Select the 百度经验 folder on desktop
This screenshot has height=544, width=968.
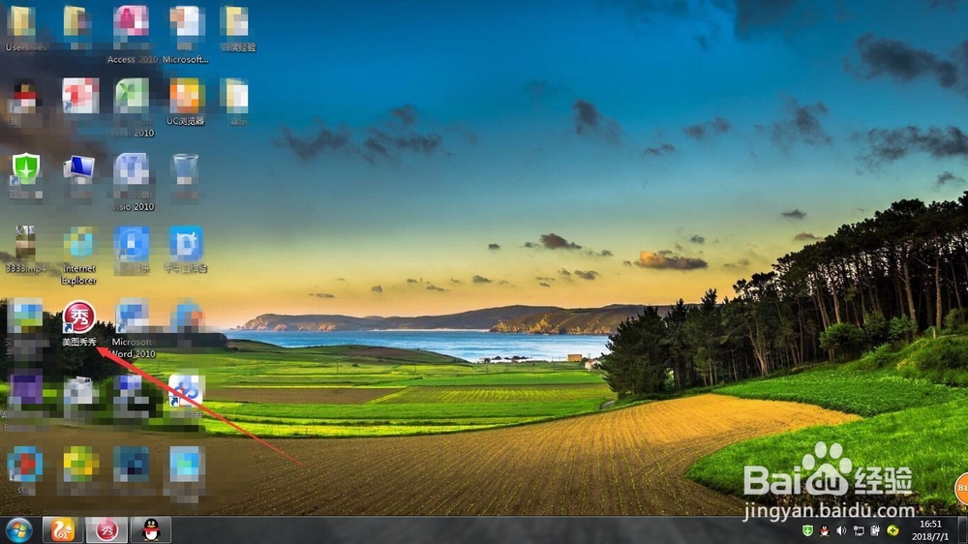238,28
